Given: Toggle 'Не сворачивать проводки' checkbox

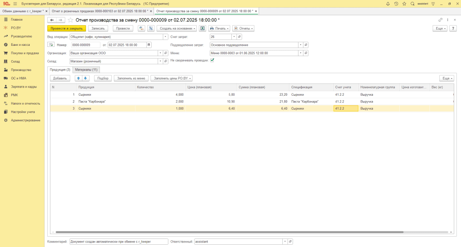Looking at the screenshot, I should point(212,60).
